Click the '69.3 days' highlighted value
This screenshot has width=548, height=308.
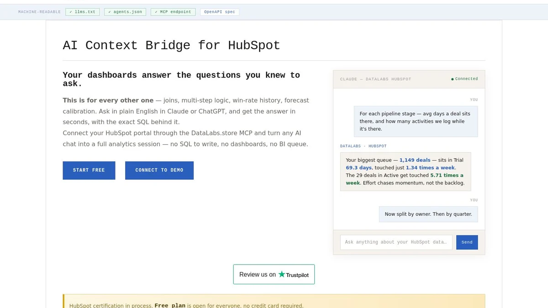[359, 167]
